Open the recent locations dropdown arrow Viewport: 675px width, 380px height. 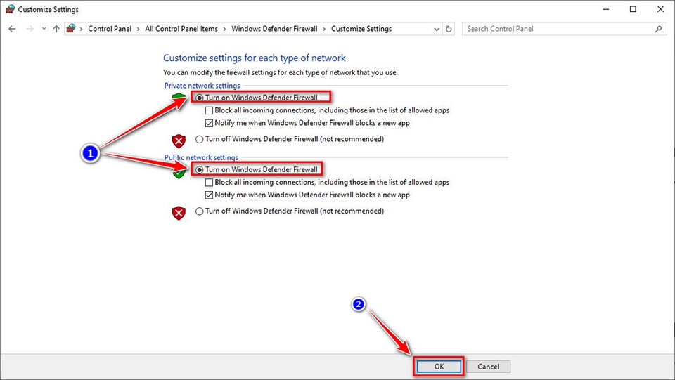click(x=44, y=29)
